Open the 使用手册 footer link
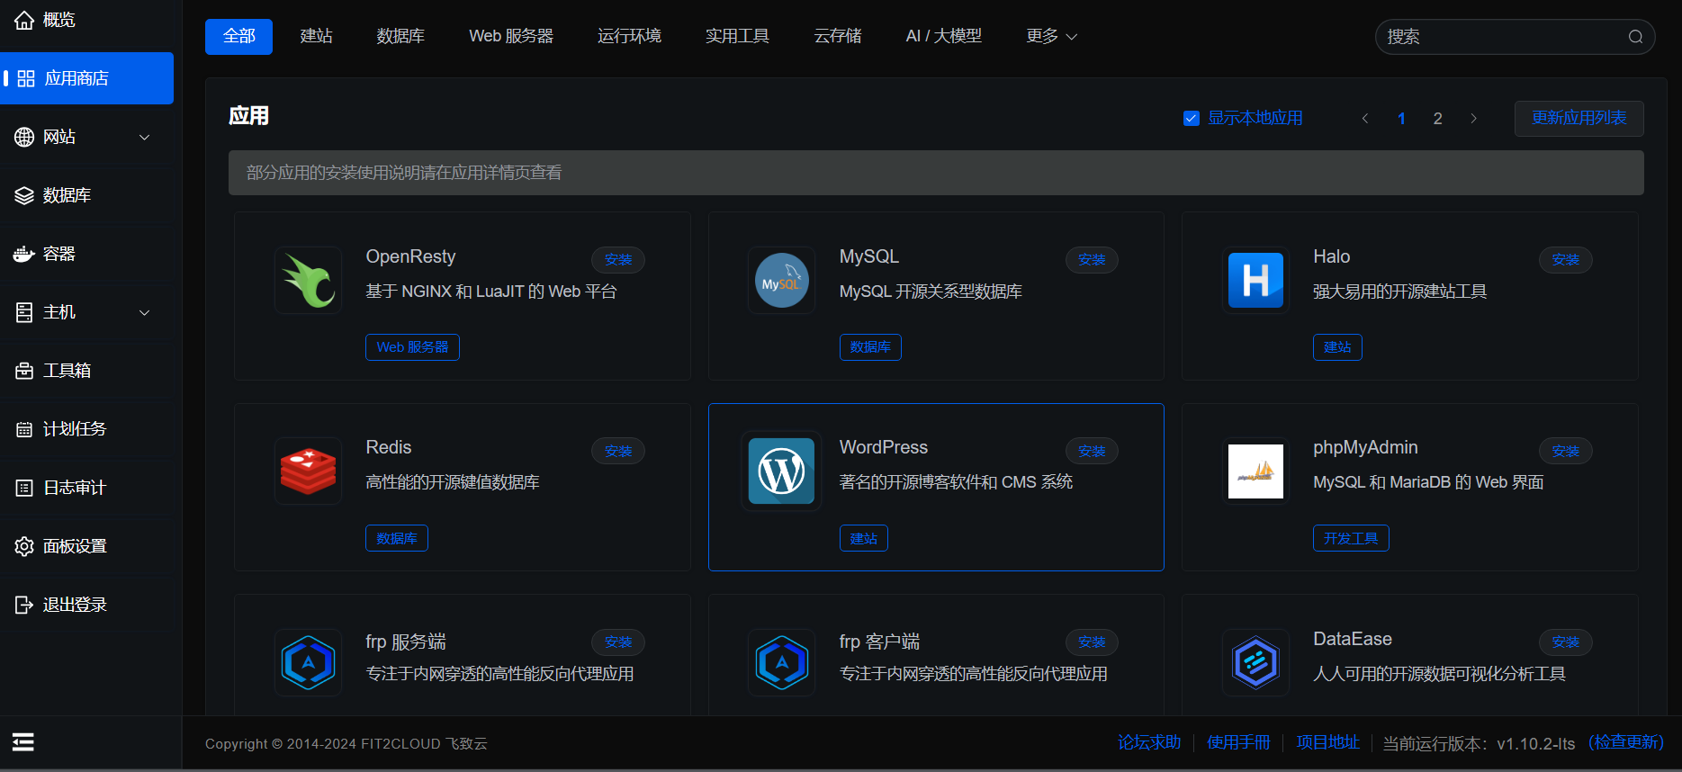The image size is (1682, 772). (x=1238, y=742)
